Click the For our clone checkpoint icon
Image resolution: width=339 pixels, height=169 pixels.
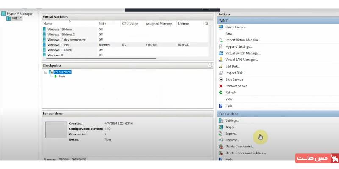coord(50,72)
